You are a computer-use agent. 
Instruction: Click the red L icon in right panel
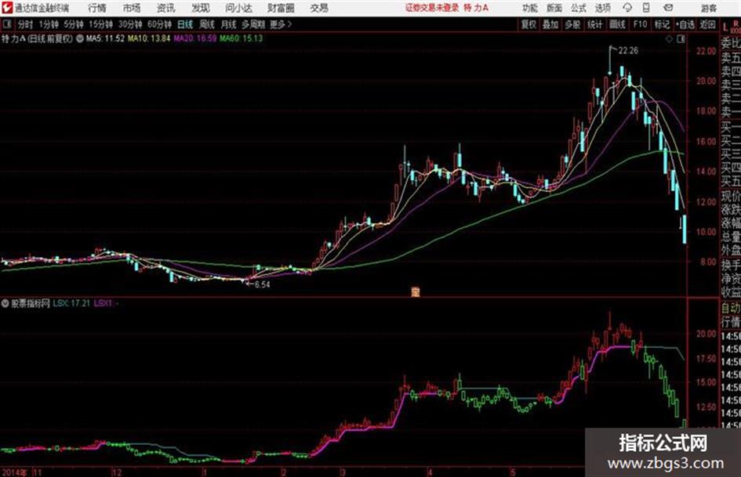coord(725,27)
